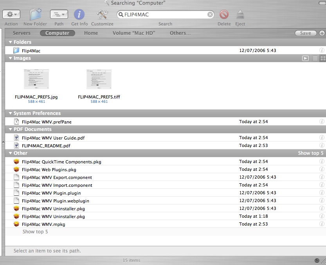Choose the Others... search scope
326x265 pixels.
click(180, 33)
